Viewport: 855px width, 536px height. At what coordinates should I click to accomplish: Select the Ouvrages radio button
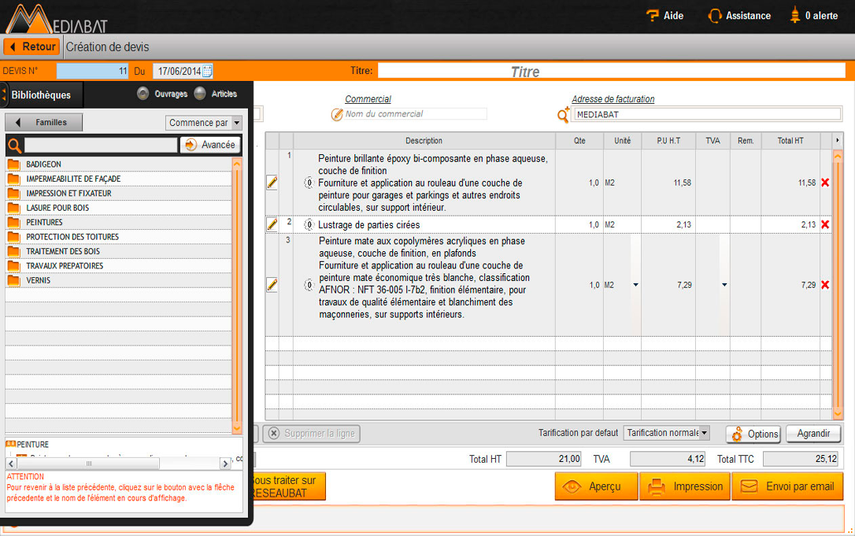click(x=143, y=93)
